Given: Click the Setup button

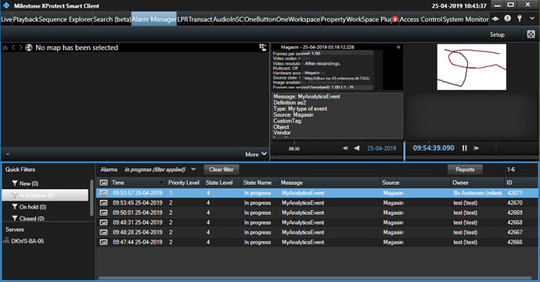Looking at the screenshot, I should (x=497, y=34).
